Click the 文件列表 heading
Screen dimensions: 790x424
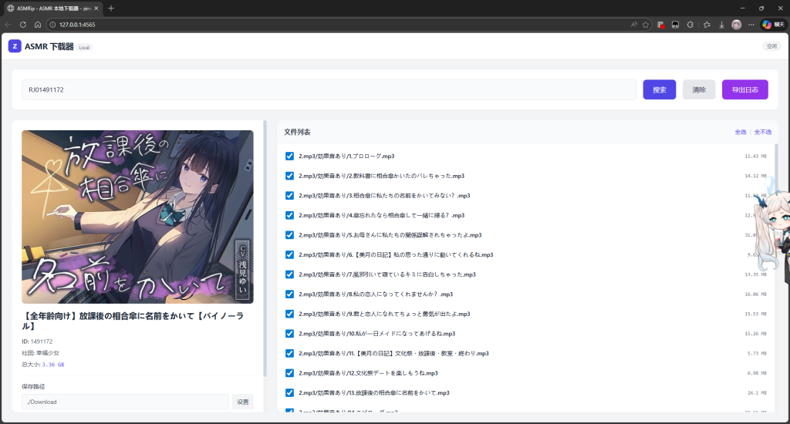297,132
